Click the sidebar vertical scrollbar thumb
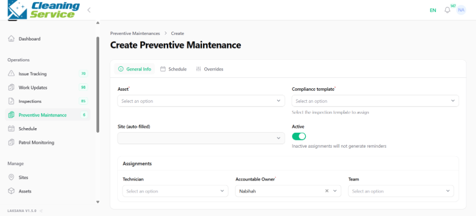 (x=98, y=85)
